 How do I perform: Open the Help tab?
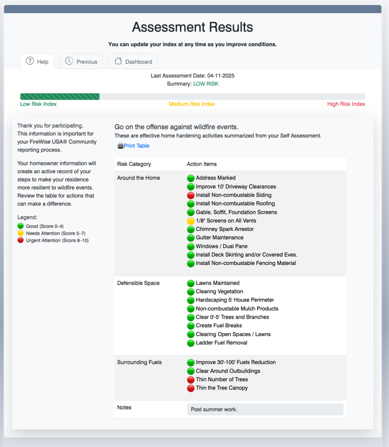tap(37, 61)
